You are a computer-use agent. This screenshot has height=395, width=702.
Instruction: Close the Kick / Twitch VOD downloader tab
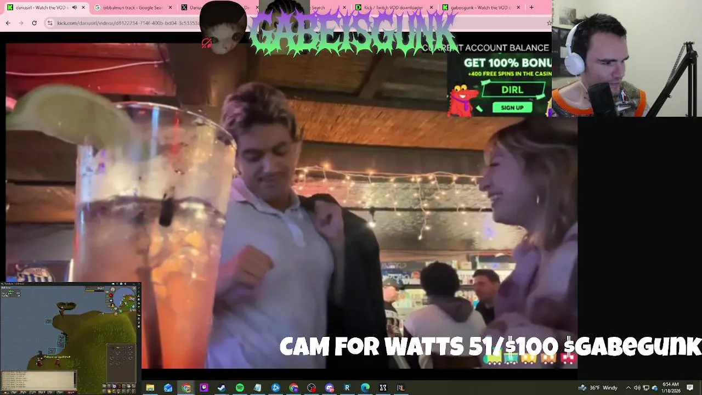[x=431, y=7]
